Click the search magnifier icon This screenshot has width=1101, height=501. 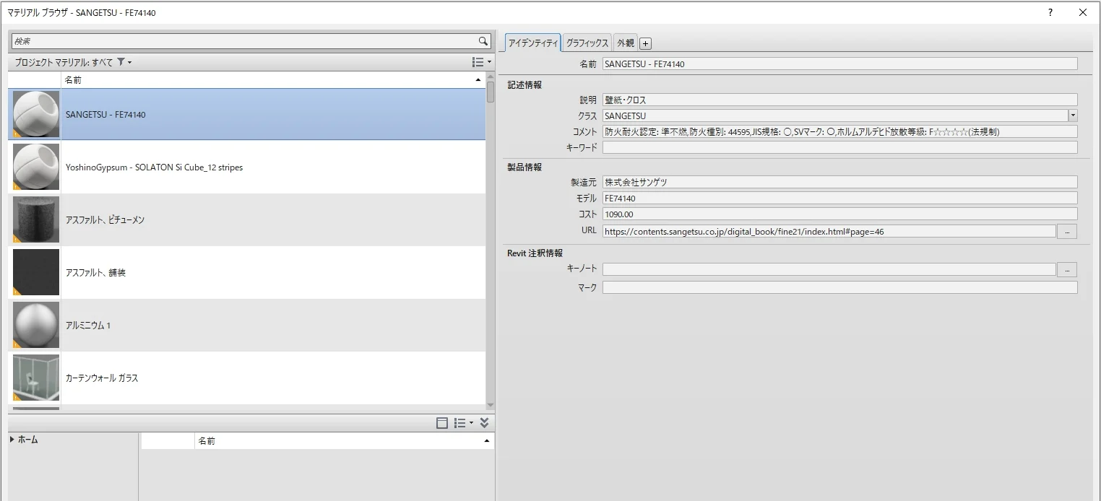(483, 41)
